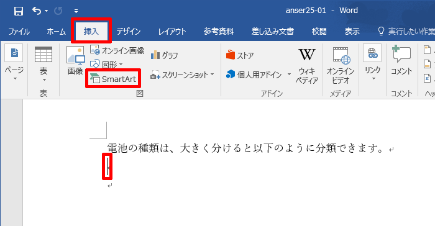Go to the 参考資料 tab
The image size is (435, 226).
[x=219, y=31]
